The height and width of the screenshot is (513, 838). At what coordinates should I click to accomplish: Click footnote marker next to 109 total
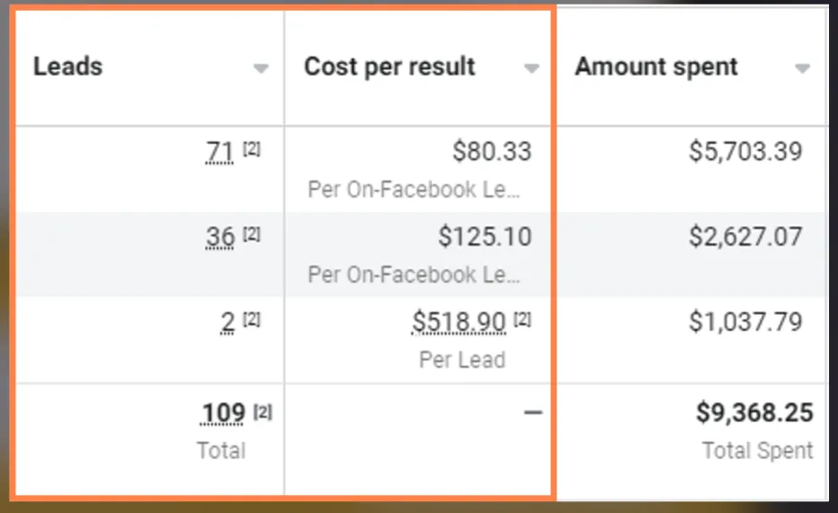[263, 411]
